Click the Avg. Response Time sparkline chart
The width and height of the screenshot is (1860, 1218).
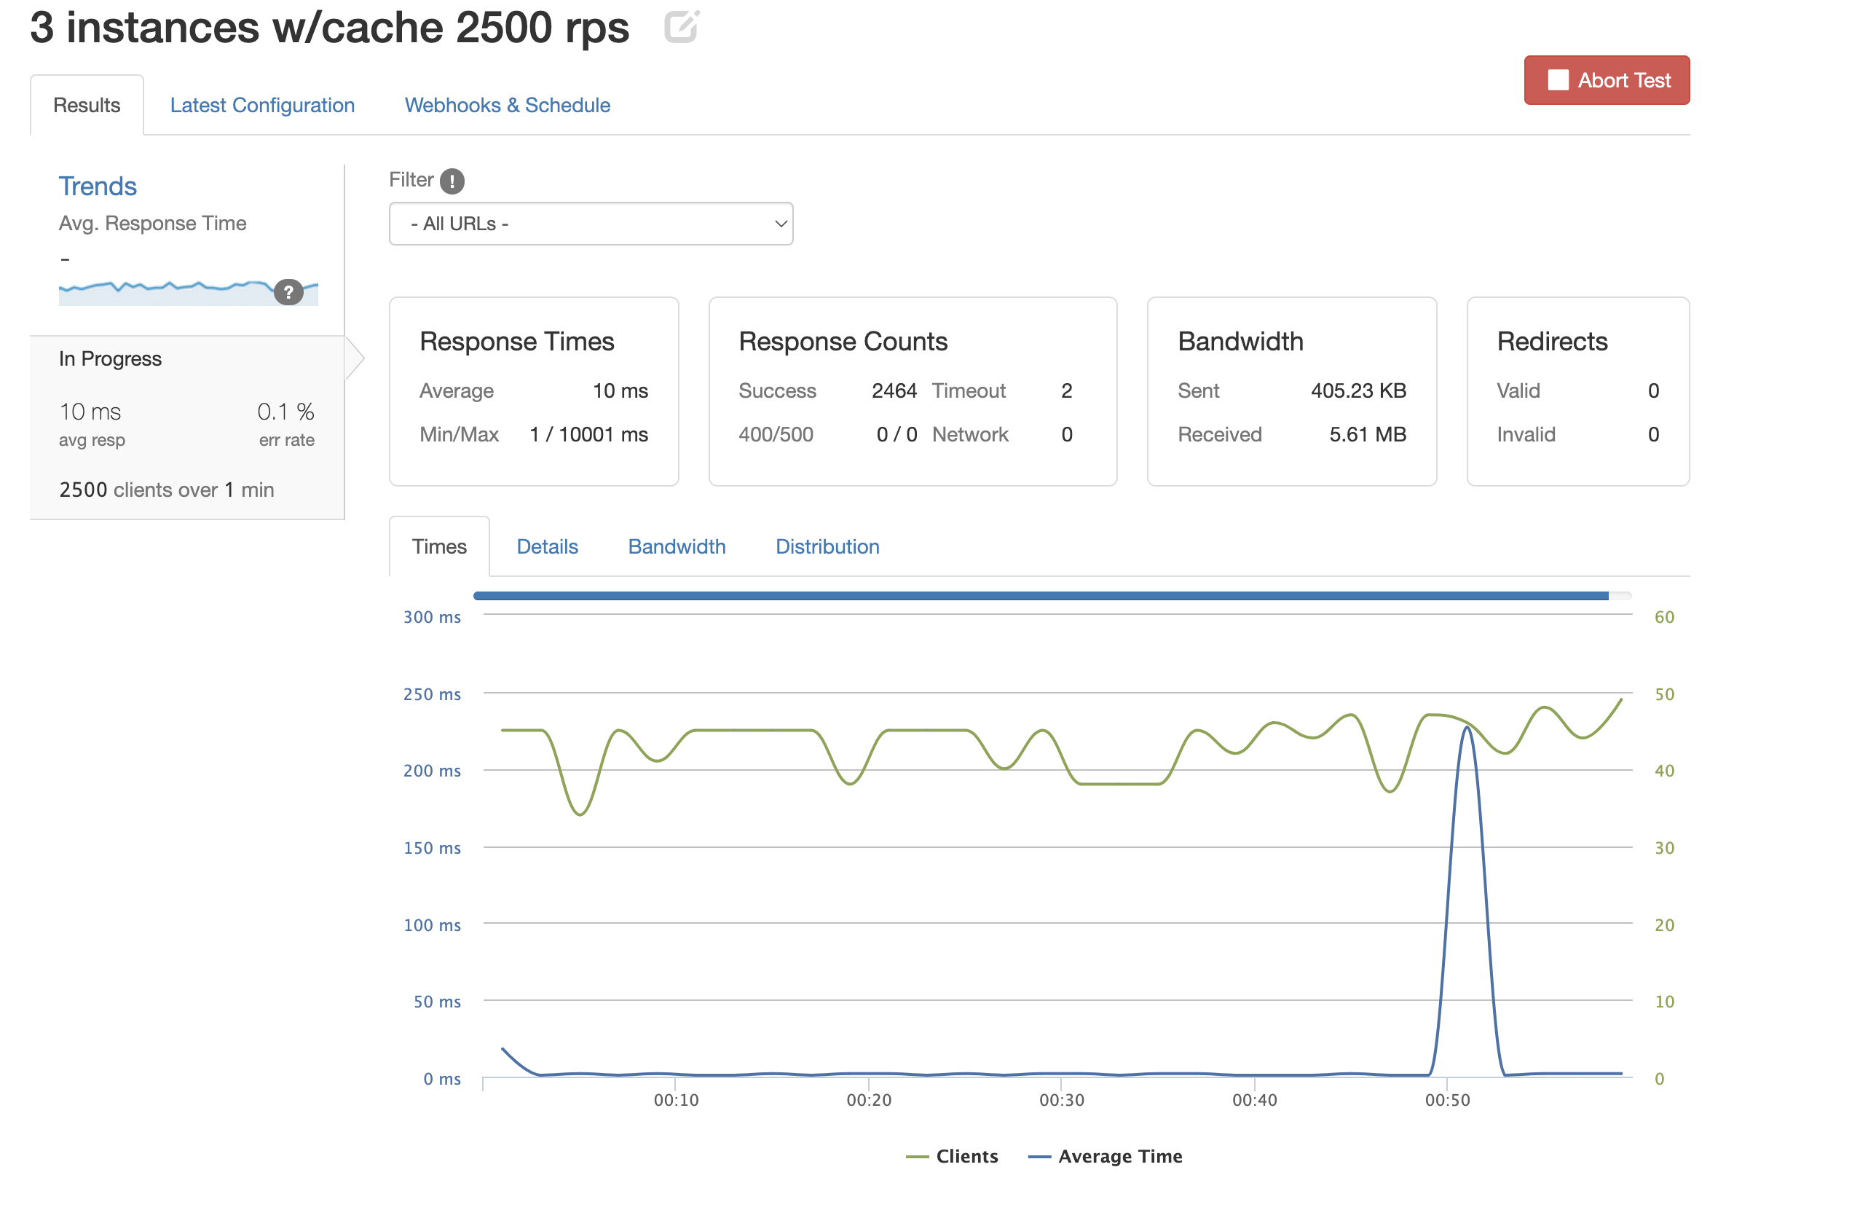coord(164,291)
